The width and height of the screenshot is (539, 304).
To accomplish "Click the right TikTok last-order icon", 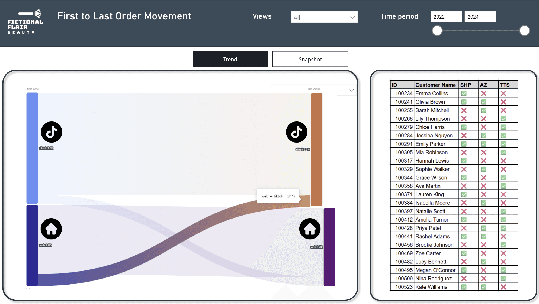I will point(297,132).
